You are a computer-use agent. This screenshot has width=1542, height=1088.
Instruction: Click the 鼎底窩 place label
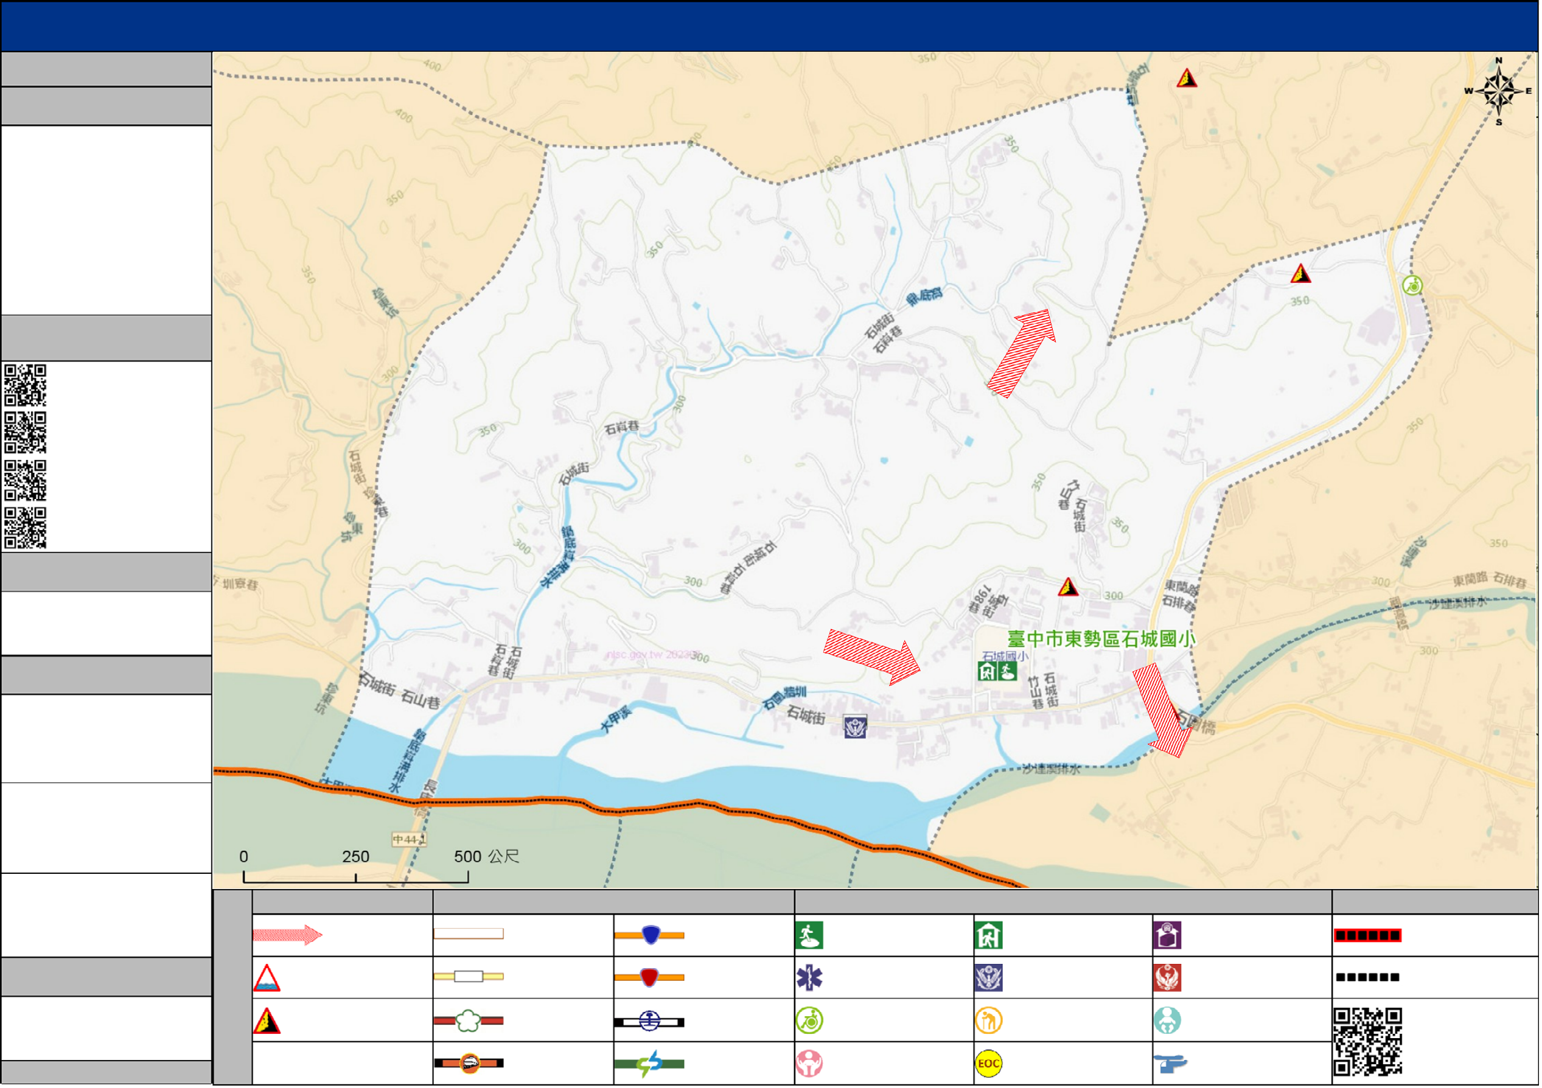[x=926, y=296]
